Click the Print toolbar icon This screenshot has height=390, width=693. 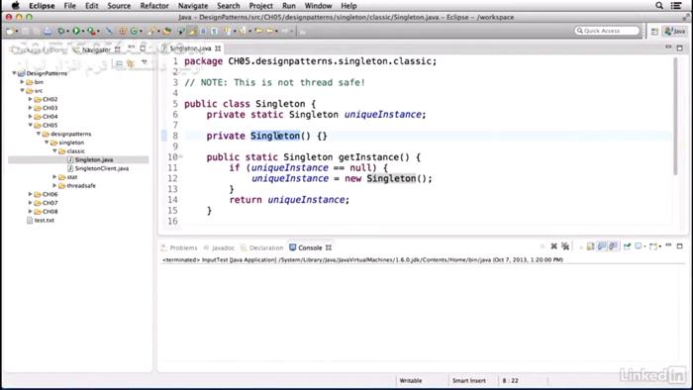point(48,31)
